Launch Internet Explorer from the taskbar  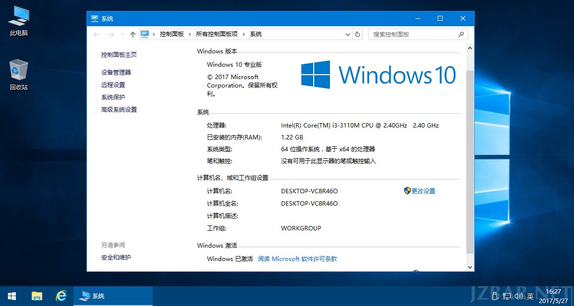(61, 296)
